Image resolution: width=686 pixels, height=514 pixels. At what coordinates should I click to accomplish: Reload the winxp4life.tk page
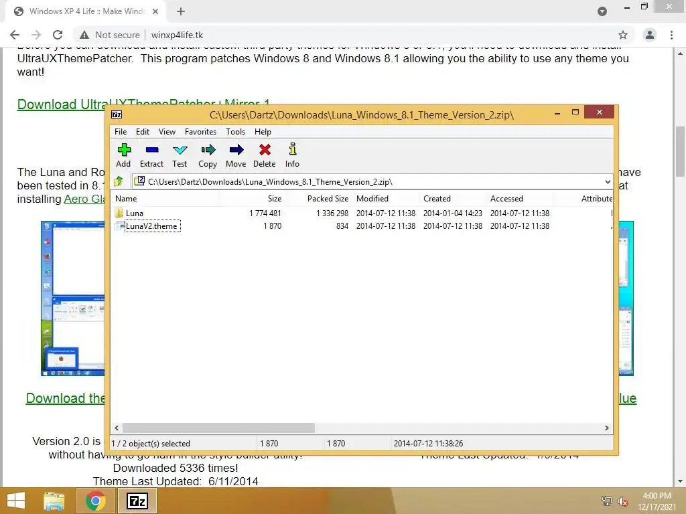[58, 35]
